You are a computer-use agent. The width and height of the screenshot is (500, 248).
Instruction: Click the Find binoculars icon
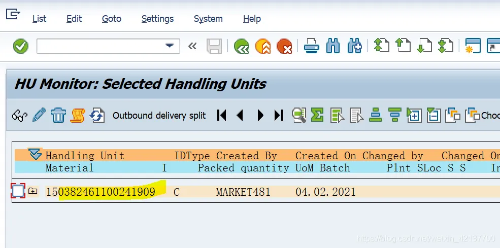tap(333, 46)
